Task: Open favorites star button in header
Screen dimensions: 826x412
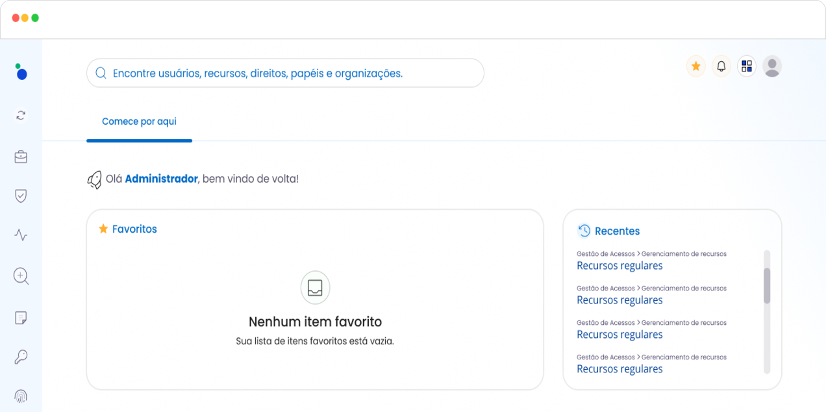Action: coord(696,66)
